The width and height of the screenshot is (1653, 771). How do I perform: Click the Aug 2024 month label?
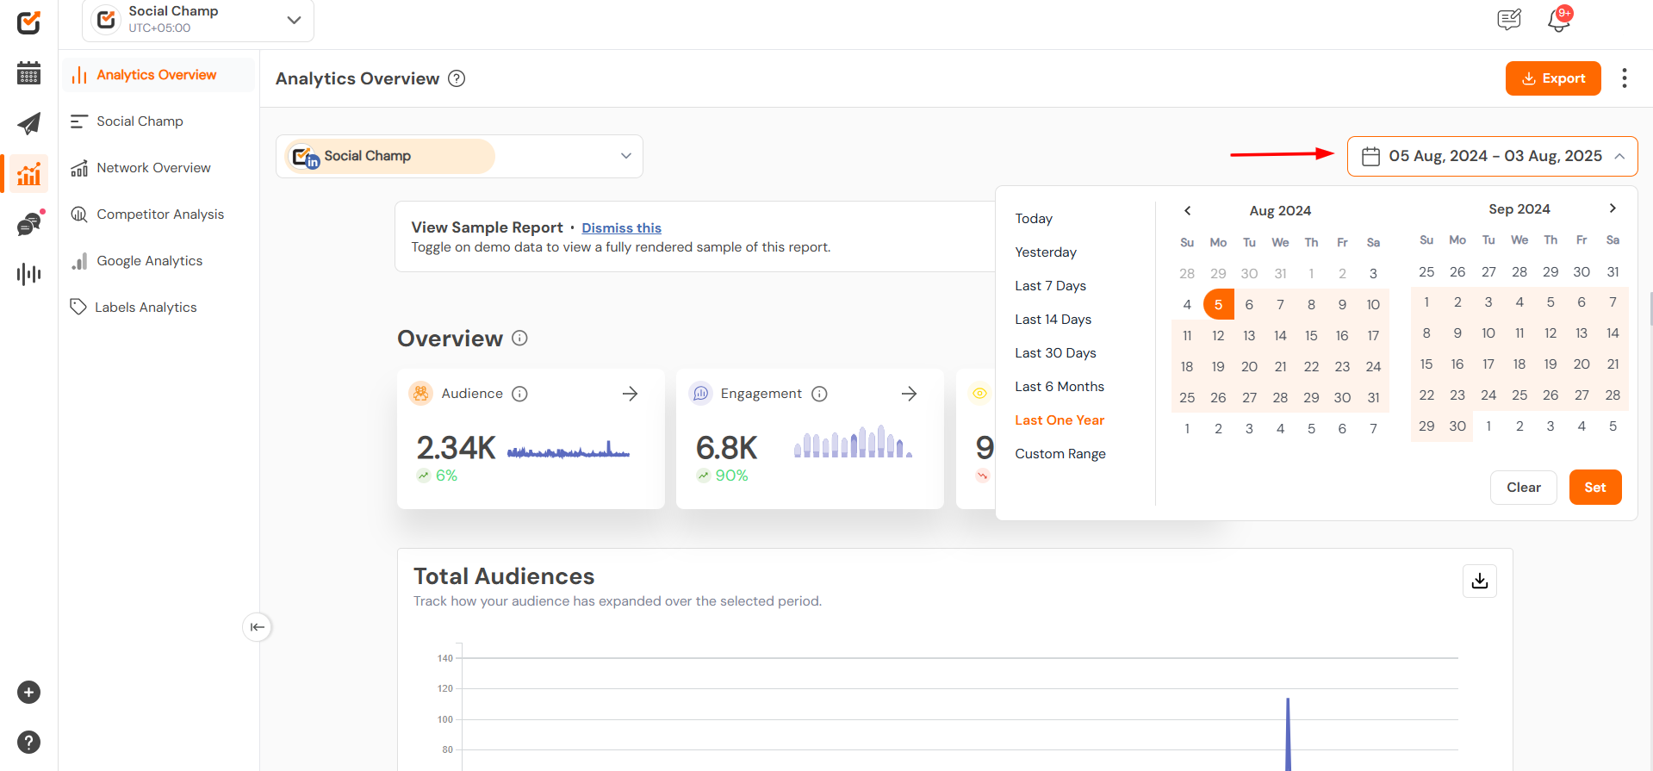pyautogui.click(x=1280, y=211)
